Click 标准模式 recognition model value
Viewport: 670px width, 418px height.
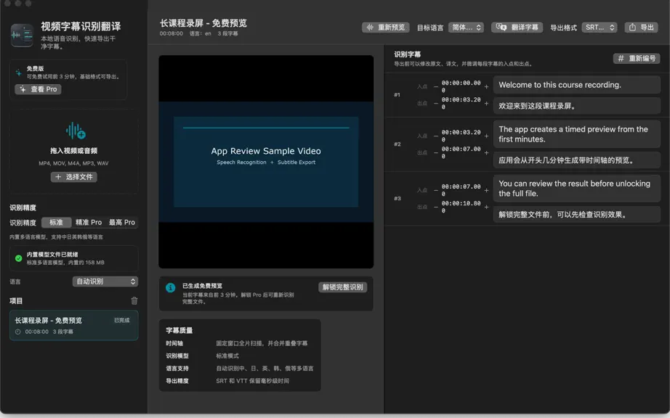(x=227, y=356)
